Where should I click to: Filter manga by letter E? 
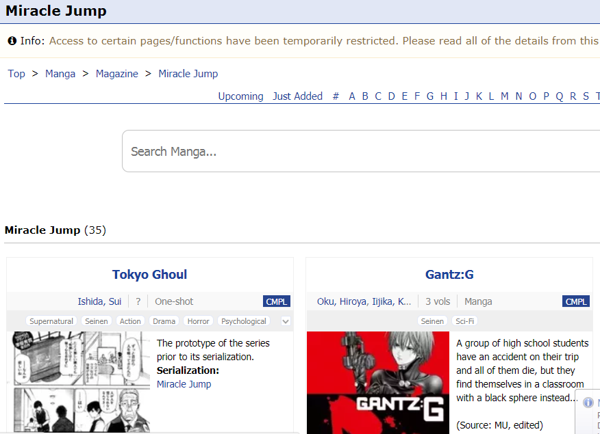(405, 96)
